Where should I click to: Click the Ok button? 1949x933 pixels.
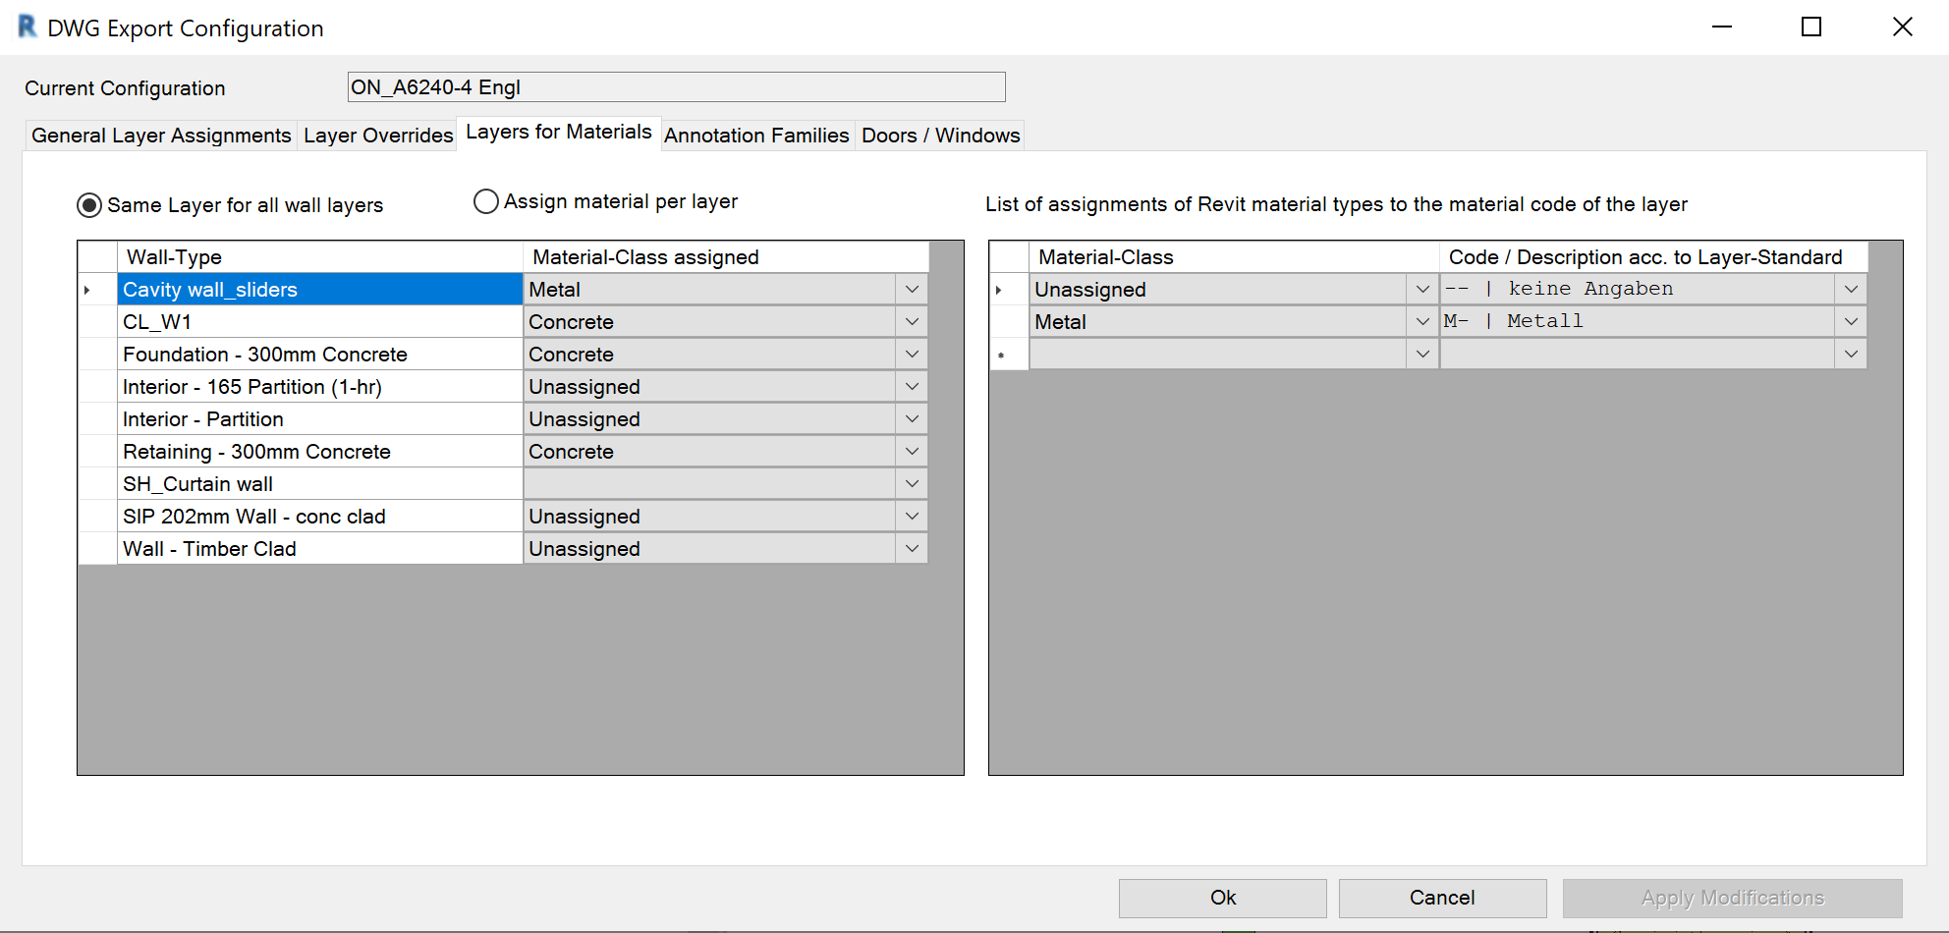coord(1222,898)
